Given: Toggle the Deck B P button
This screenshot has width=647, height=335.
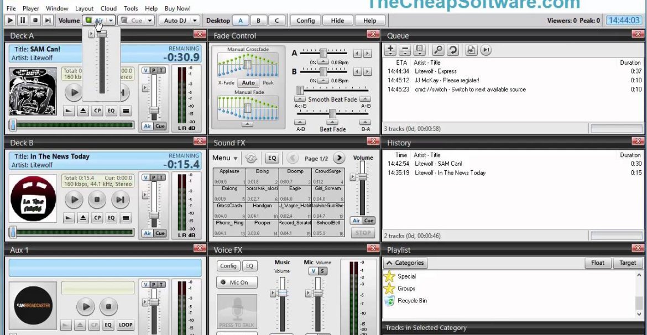Looking at the screenshot, I should pos(154,178).
